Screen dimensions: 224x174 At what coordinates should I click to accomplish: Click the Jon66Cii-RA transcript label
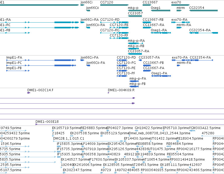click(x=96, y=25)
